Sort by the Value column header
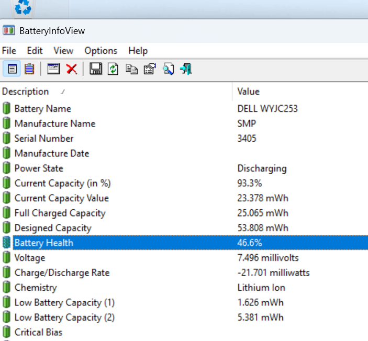 [300, 92]
